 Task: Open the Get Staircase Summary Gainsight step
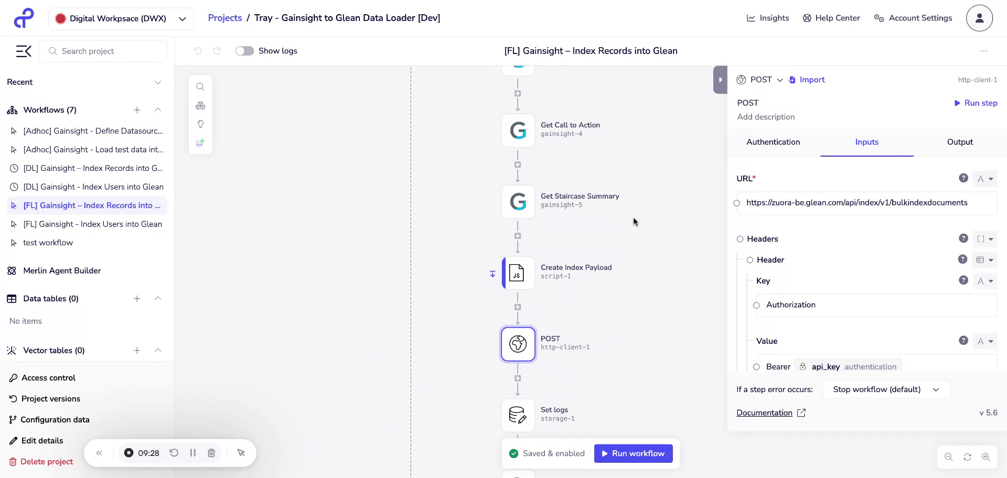(x=518, y=201)
